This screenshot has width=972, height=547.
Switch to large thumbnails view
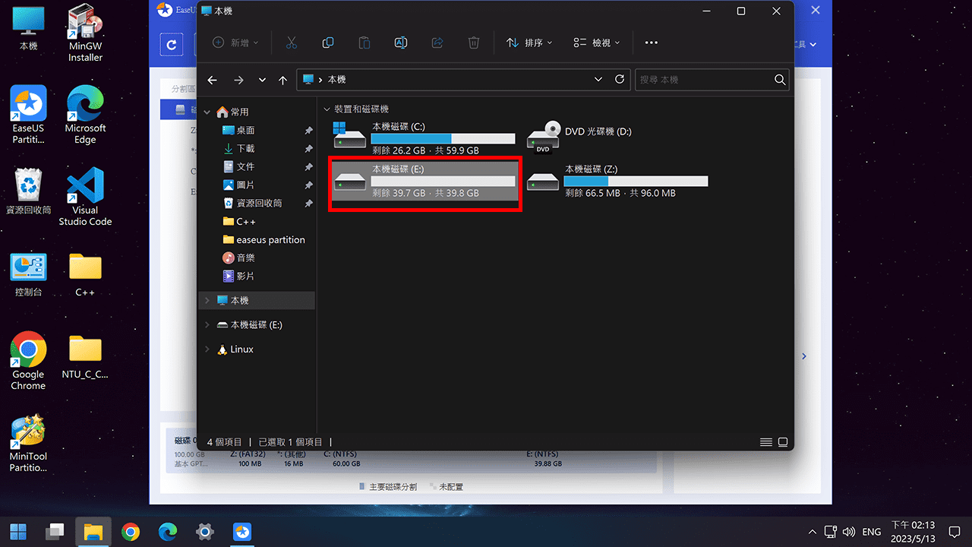[783, 441]
